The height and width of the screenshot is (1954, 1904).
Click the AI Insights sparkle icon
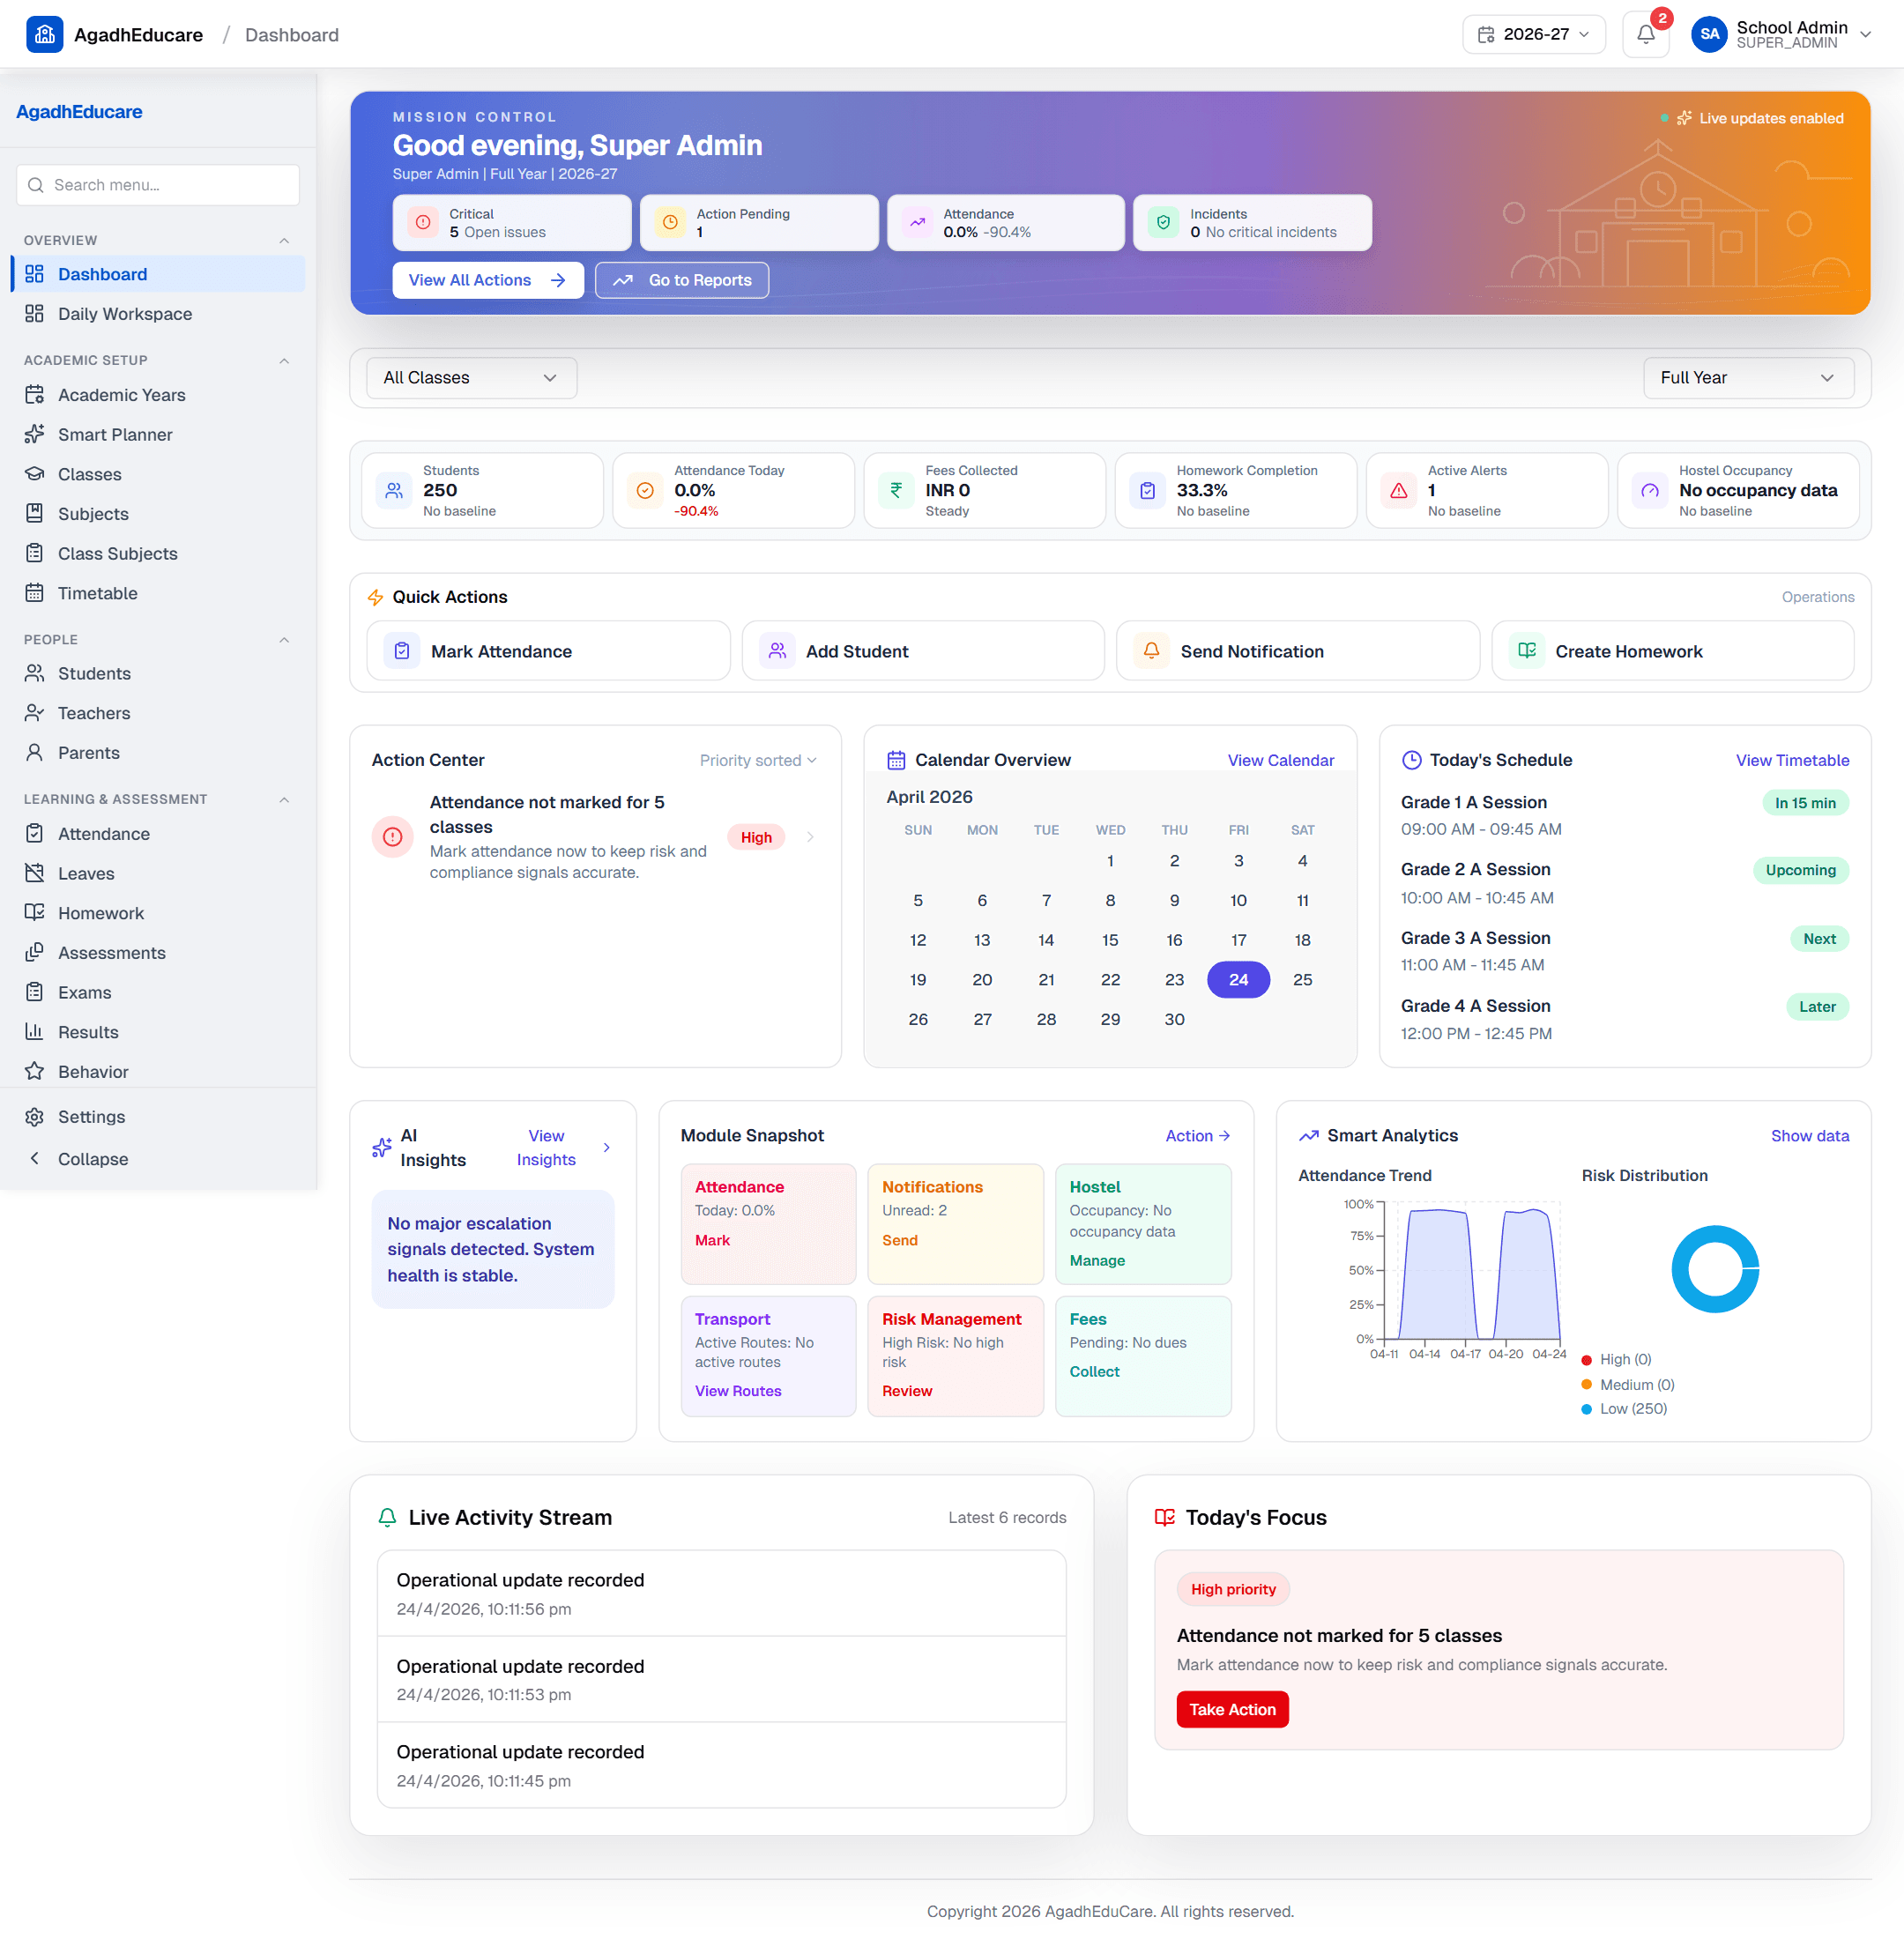(381, 1147)
